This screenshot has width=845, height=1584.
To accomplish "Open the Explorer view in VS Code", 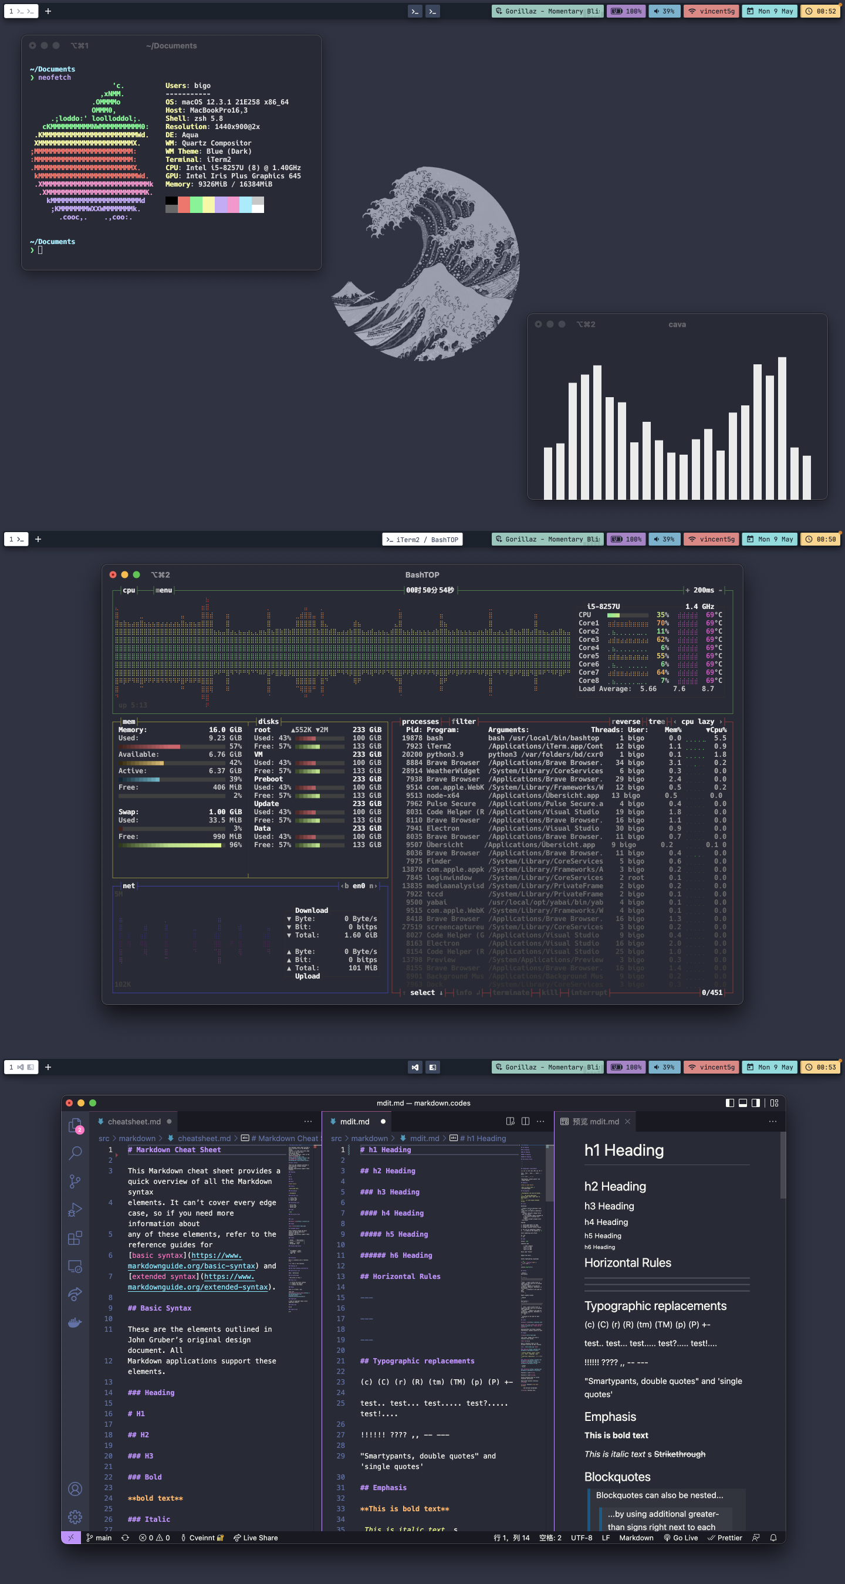I will pos(75,1125).
